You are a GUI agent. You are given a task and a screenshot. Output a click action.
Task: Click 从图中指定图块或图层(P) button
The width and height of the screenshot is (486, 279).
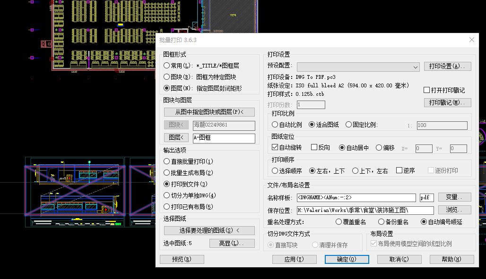tap(209, 112)
